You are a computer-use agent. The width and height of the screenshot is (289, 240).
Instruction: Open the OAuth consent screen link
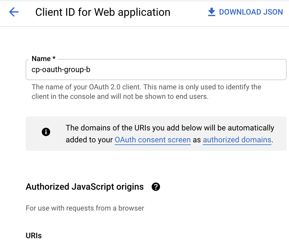coord(153,140)
